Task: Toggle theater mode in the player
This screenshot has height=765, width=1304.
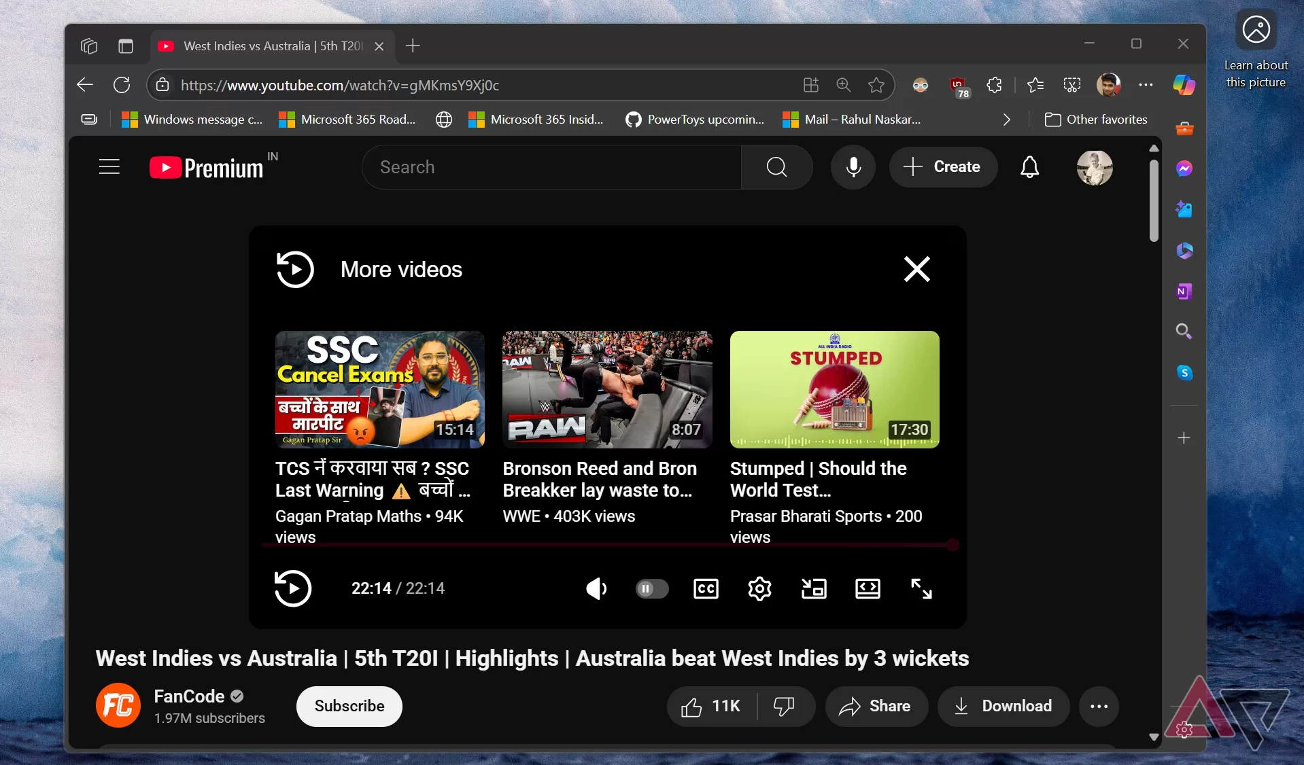Action: [867, 588]
